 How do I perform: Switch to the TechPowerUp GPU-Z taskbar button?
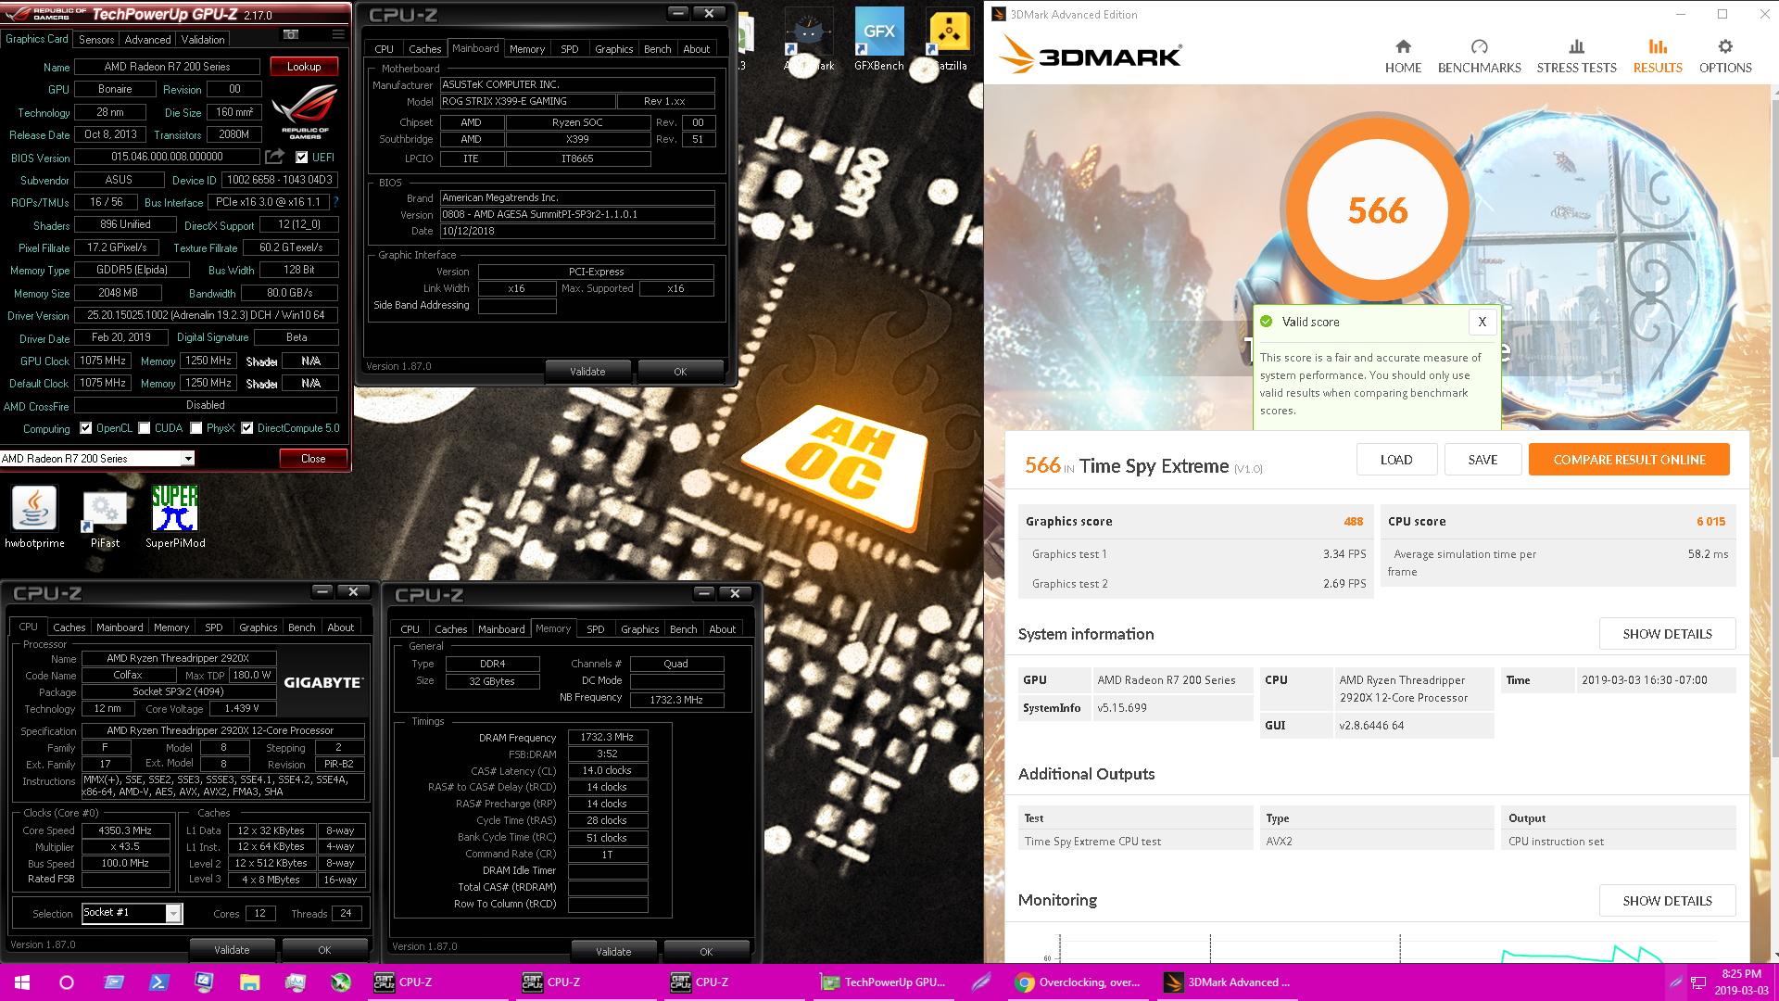[883, 982]
